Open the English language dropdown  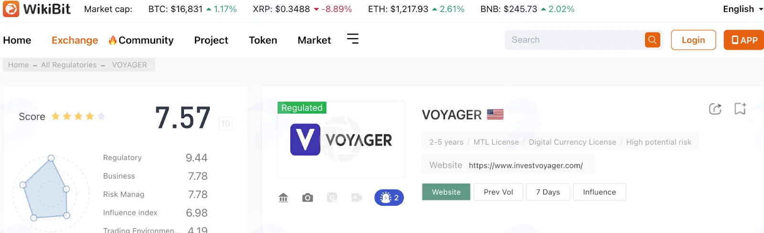[x=743, y=9]
